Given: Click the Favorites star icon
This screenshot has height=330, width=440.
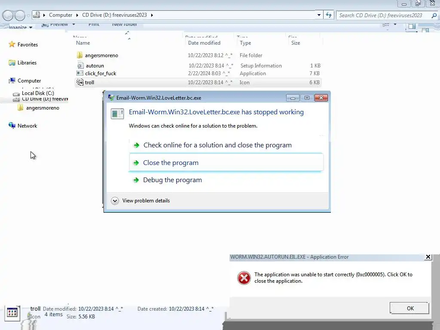Looking at the screenshot, I should pos(12,44).
